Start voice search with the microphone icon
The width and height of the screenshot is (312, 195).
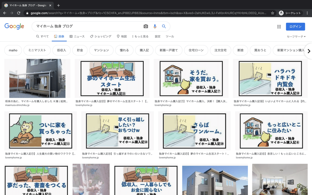click(155, 26)
